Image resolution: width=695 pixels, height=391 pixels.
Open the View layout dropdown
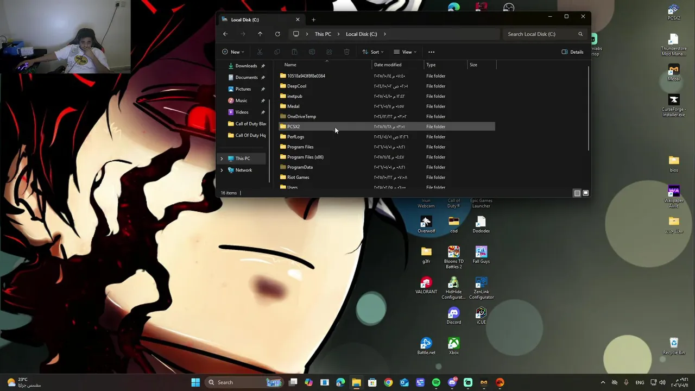tap(405, 52)
